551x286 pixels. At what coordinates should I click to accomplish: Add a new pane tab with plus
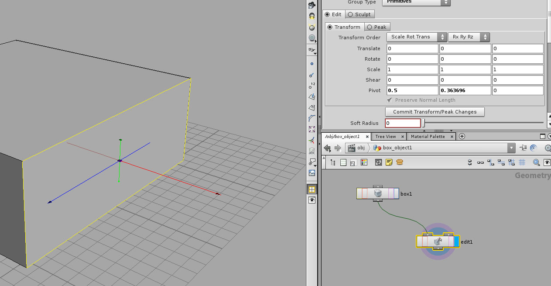[x=462, y=136]
